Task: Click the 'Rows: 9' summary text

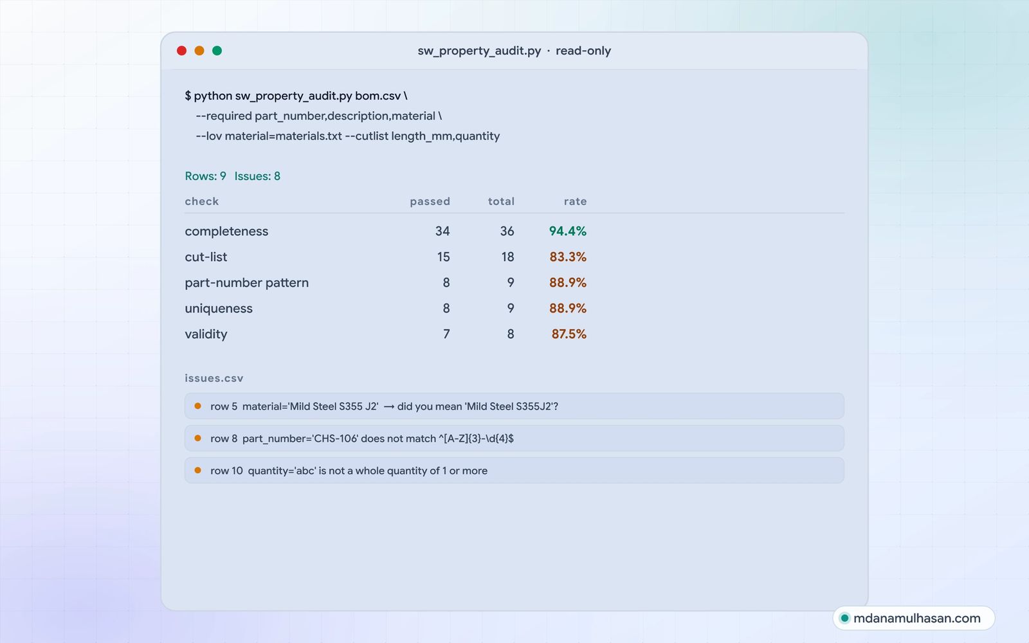Action: [x=205, y=176]
